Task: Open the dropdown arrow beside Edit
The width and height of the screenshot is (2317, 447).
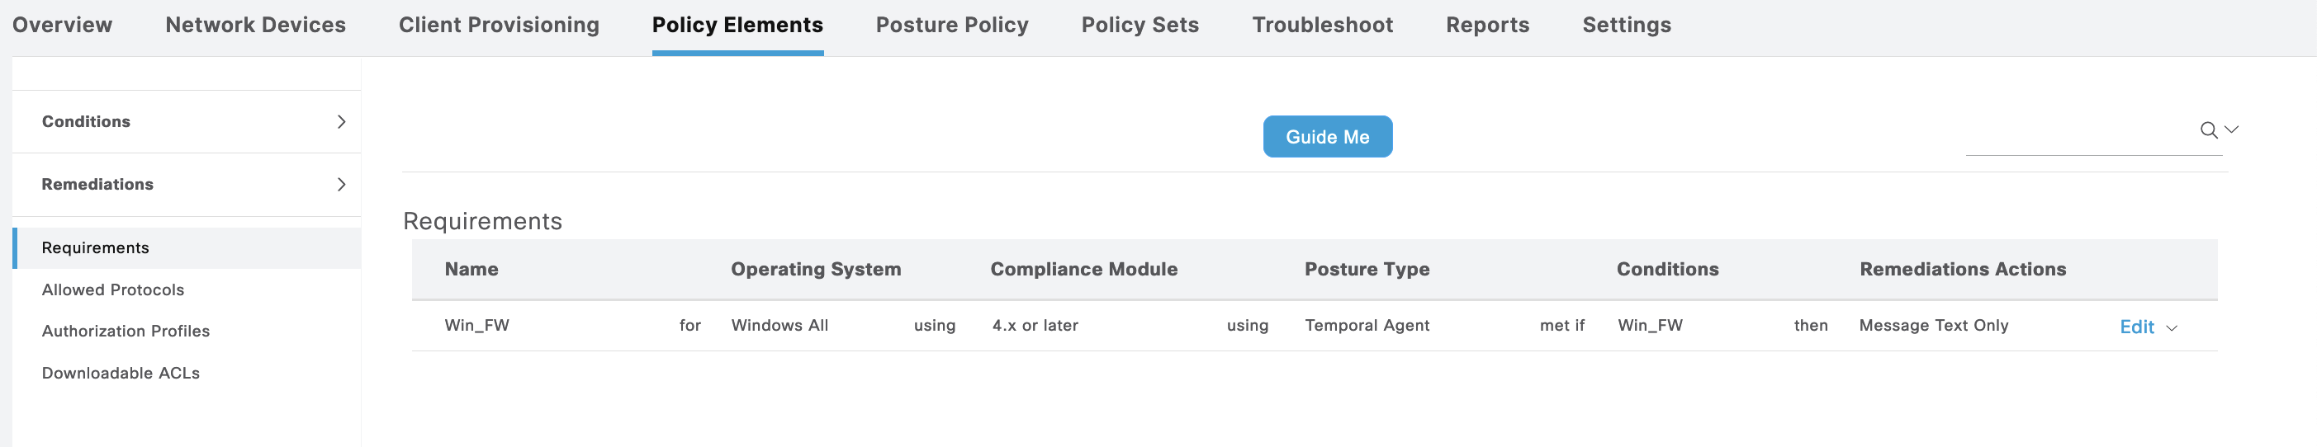Action: pos(2172,328)
